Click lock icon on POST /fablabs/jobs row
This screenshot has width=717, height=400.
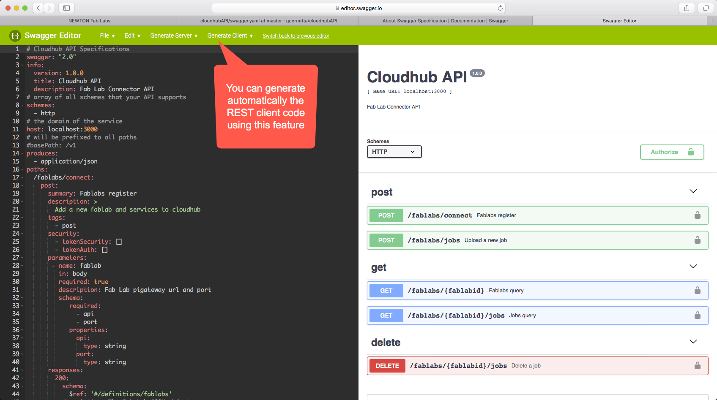(698, 240)
